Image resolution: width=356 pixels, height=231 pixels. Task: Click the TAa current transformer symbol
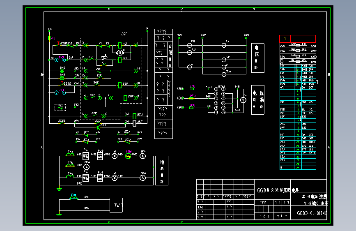(70, 155)
